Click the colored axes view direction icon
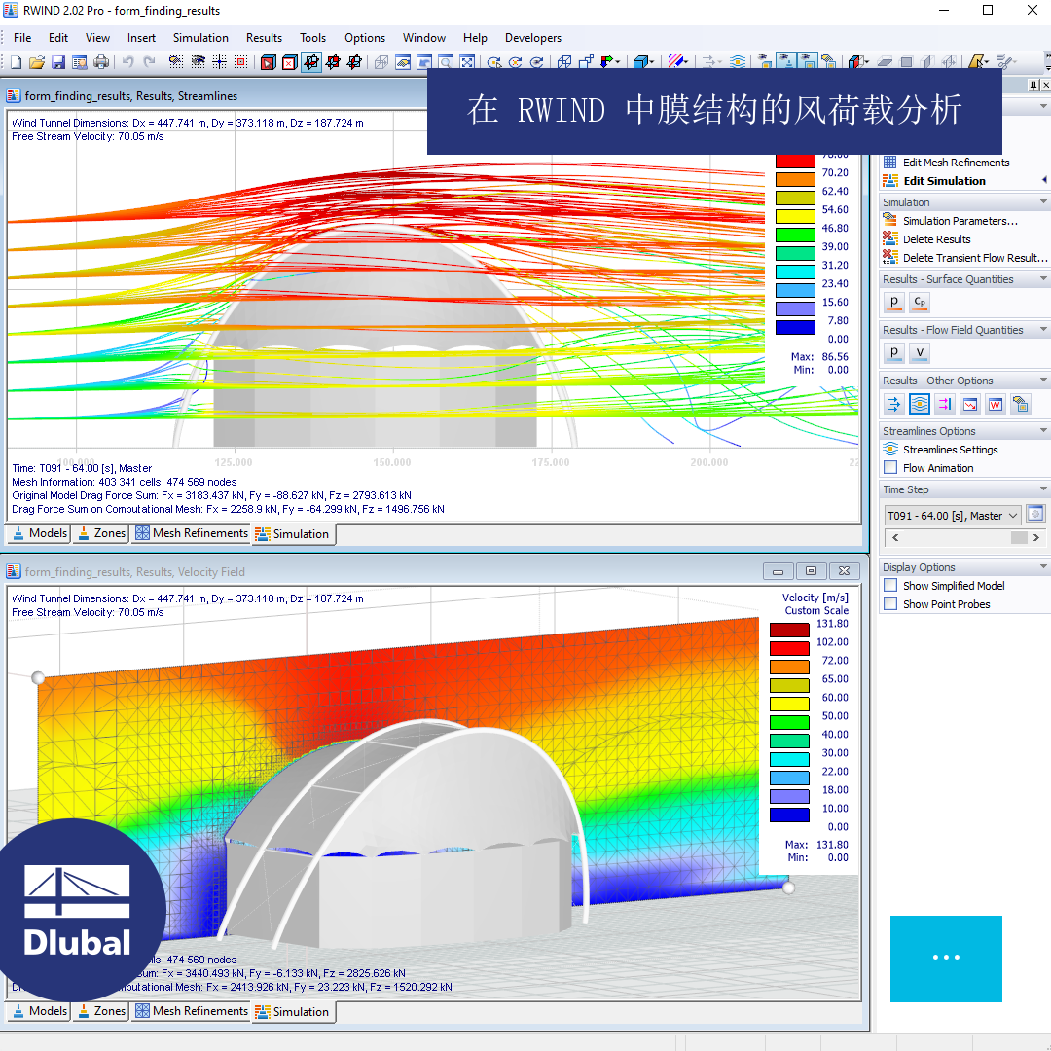 pos(607,62)
